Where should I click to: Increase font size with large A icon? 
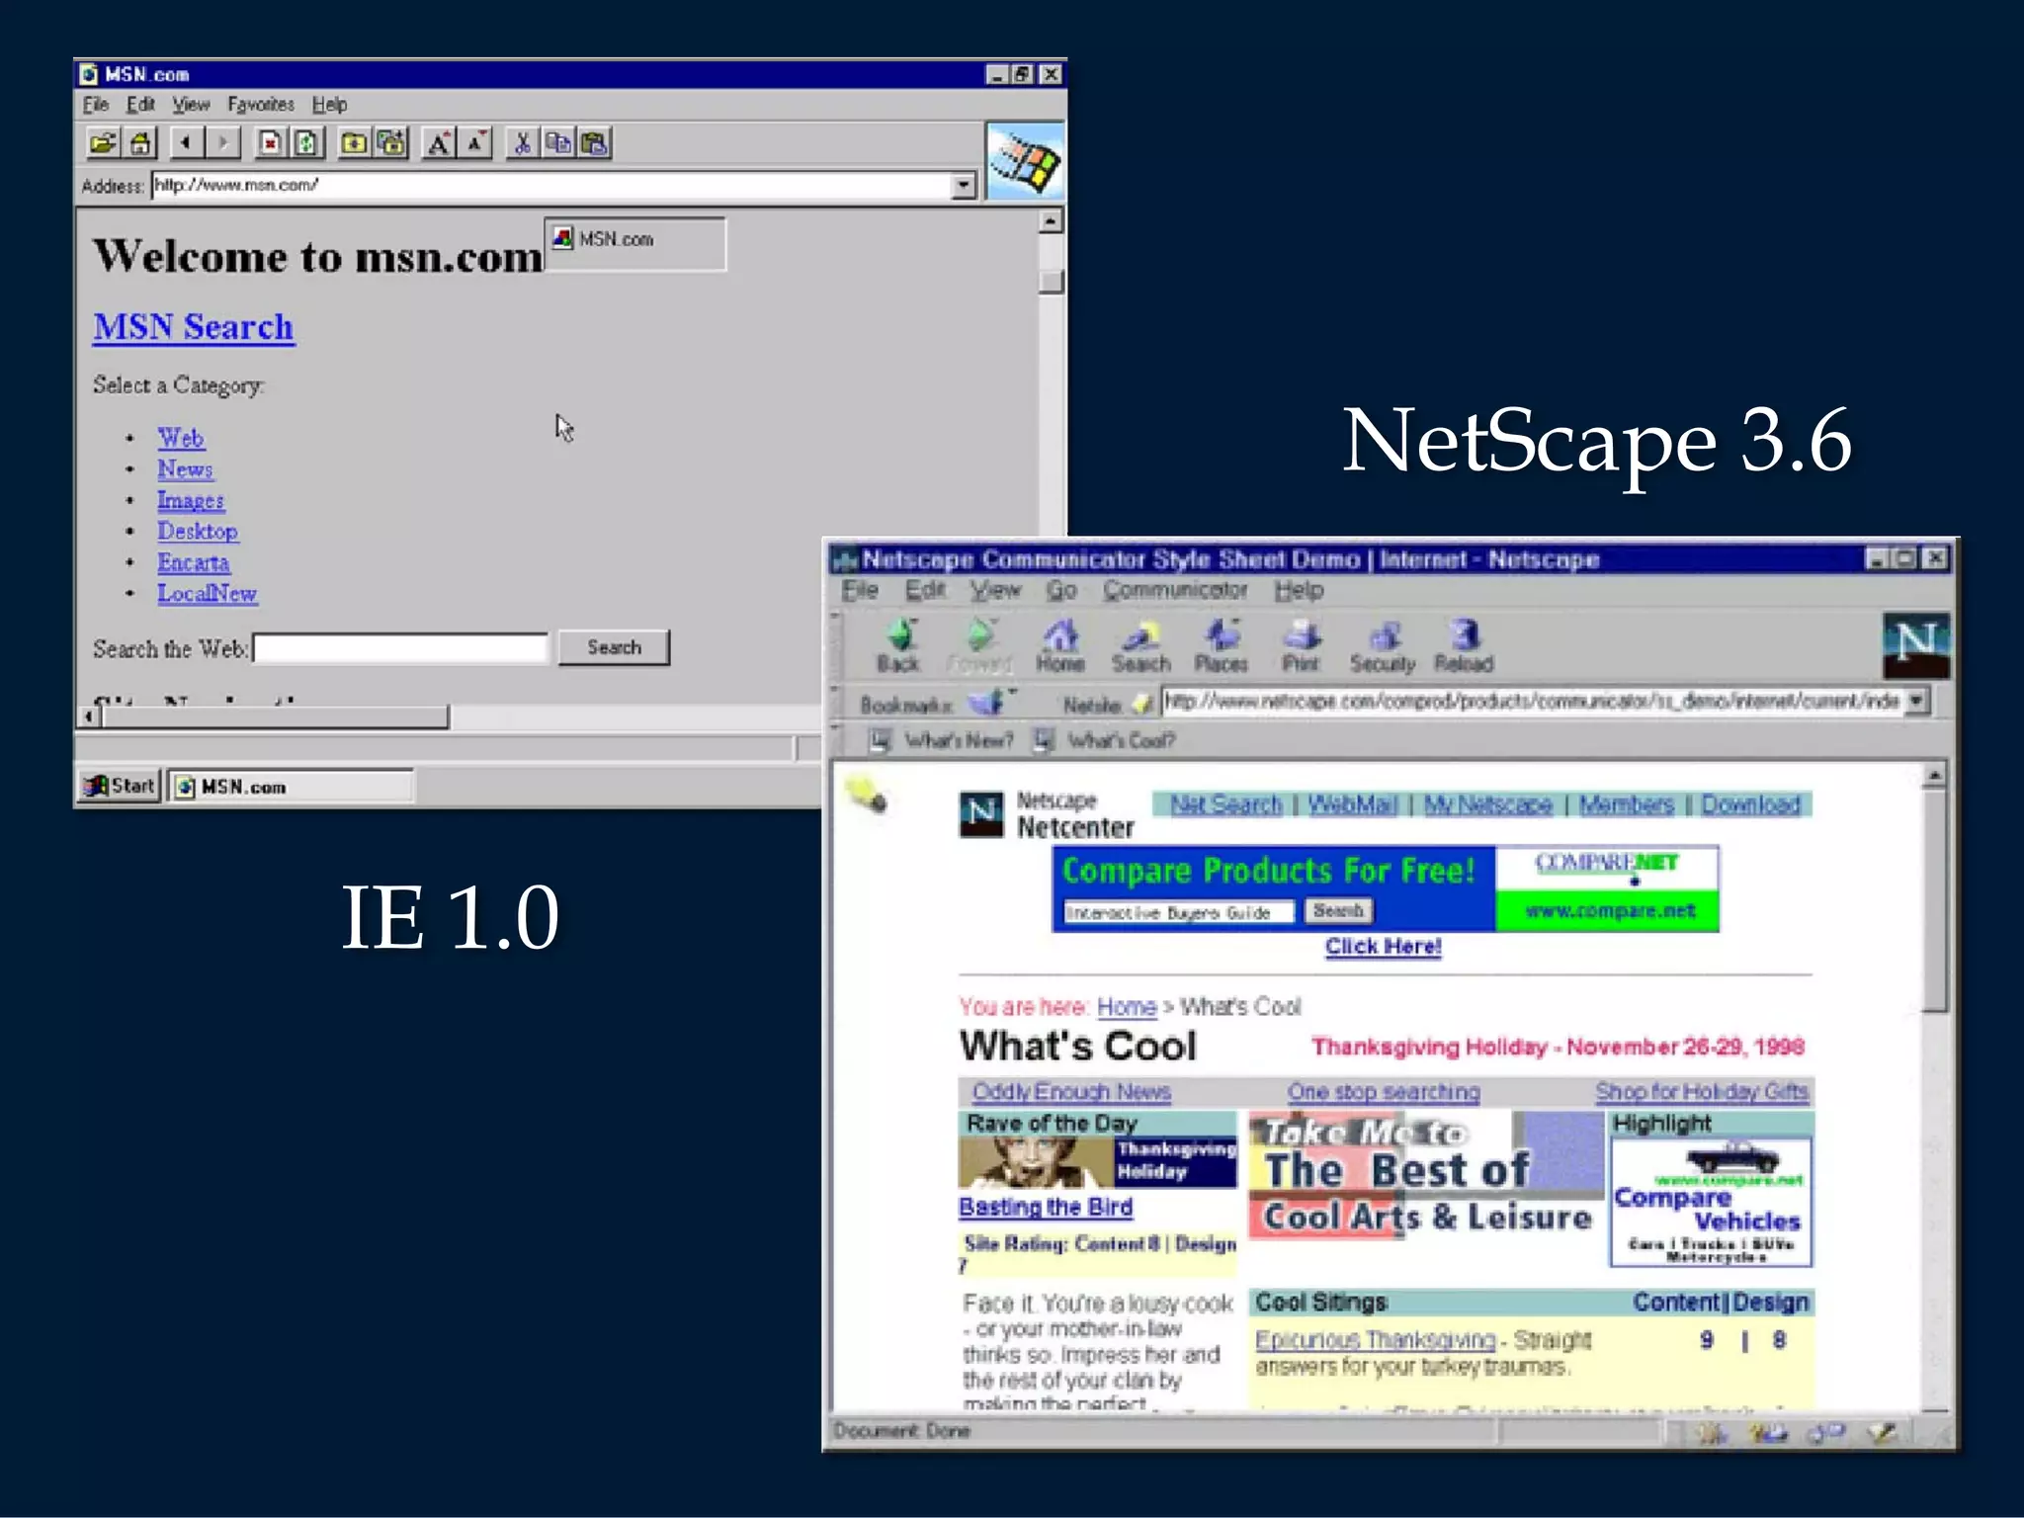(438, 143)
